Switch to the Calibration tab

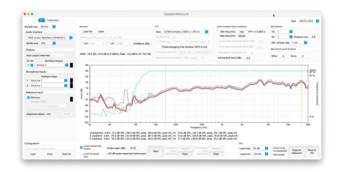53,20
